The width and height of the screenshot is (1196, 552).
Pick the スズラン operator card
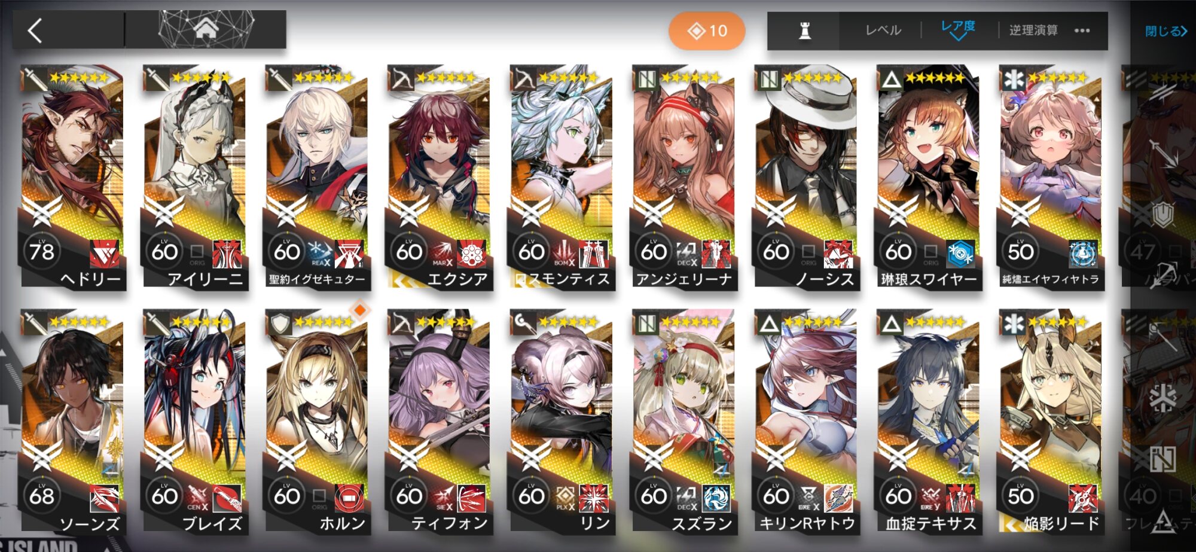coord(684,422)
